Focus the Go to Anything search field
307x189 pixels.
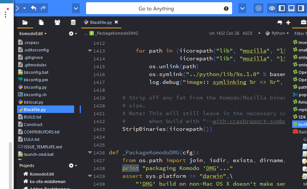[x=159, y=9]
